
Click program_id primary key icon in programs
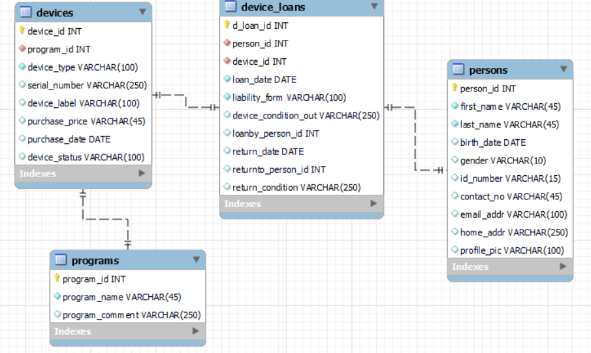click(x=57, y=278)
